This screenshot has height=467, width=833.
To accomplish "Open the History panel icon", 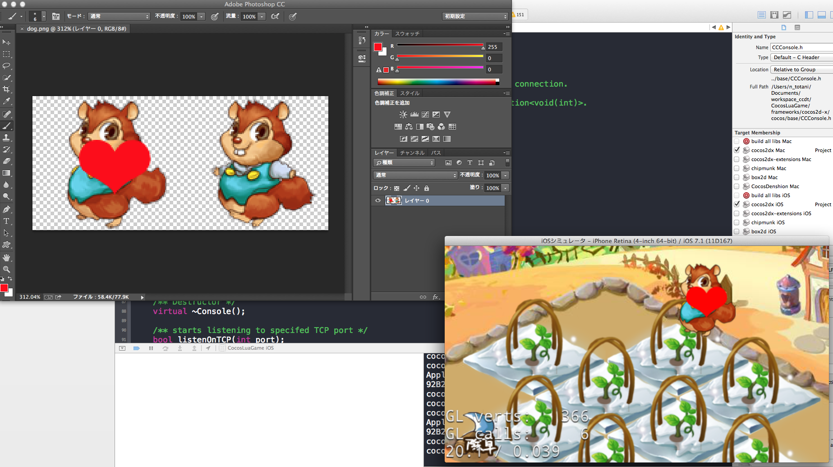I will [362, 40].
